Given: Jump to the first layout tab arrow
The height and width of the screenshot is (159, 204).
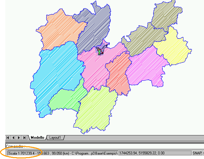Looking at the screenshot, I should [x=8, y=138].
